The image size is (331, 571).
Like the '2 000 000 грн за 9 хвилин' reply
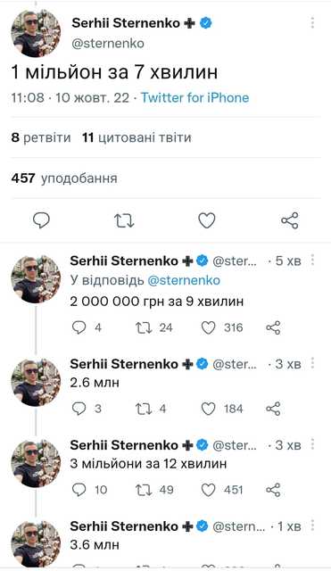(208, 327)
